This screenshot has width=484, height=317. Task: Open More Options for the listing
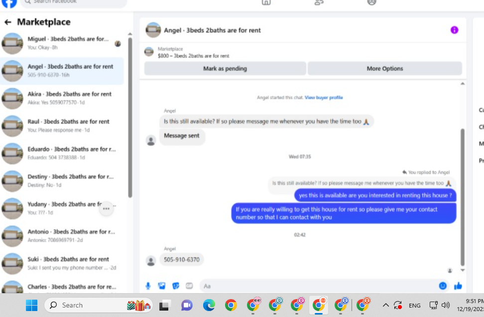(x=385, y=69)
